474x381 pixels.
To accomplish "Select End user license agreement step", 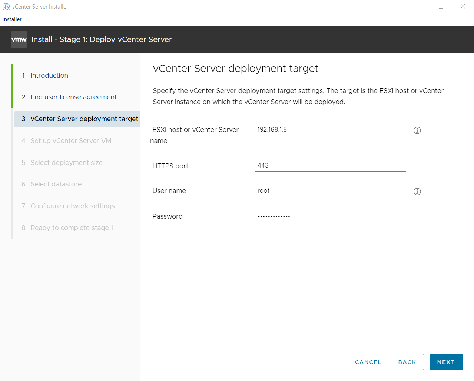I will point(73,97).
